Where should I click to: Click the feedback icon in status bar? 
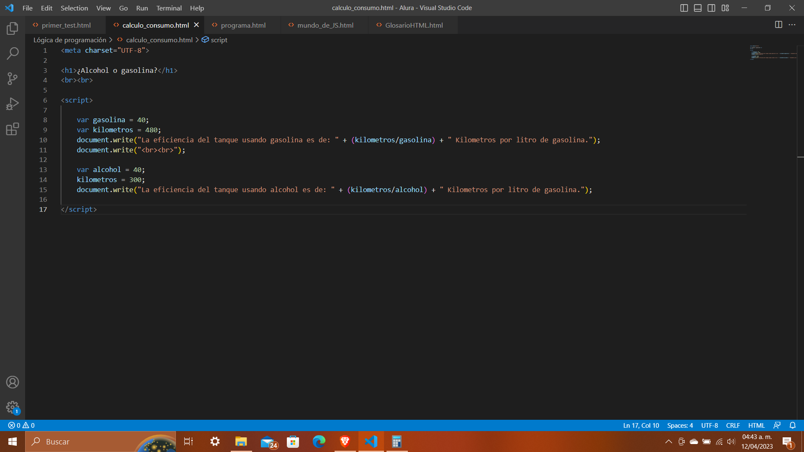(777, 425)
